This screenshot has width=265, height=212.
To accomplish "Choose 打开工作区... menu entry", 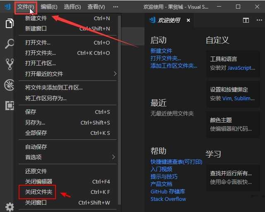I will coord(67,64).
